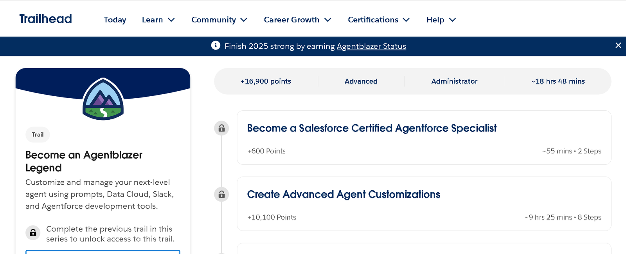Expand the Community dropdown menu
Viewport: 626px width, 254px height.
[219, 20]
